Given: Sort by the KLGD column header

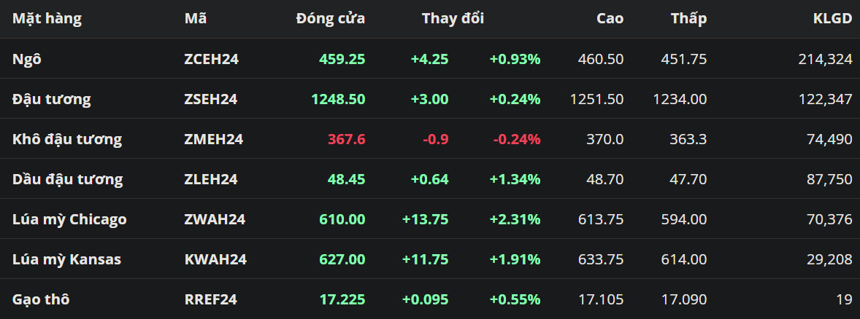Looking at the screenshot, I should point(832,19).
